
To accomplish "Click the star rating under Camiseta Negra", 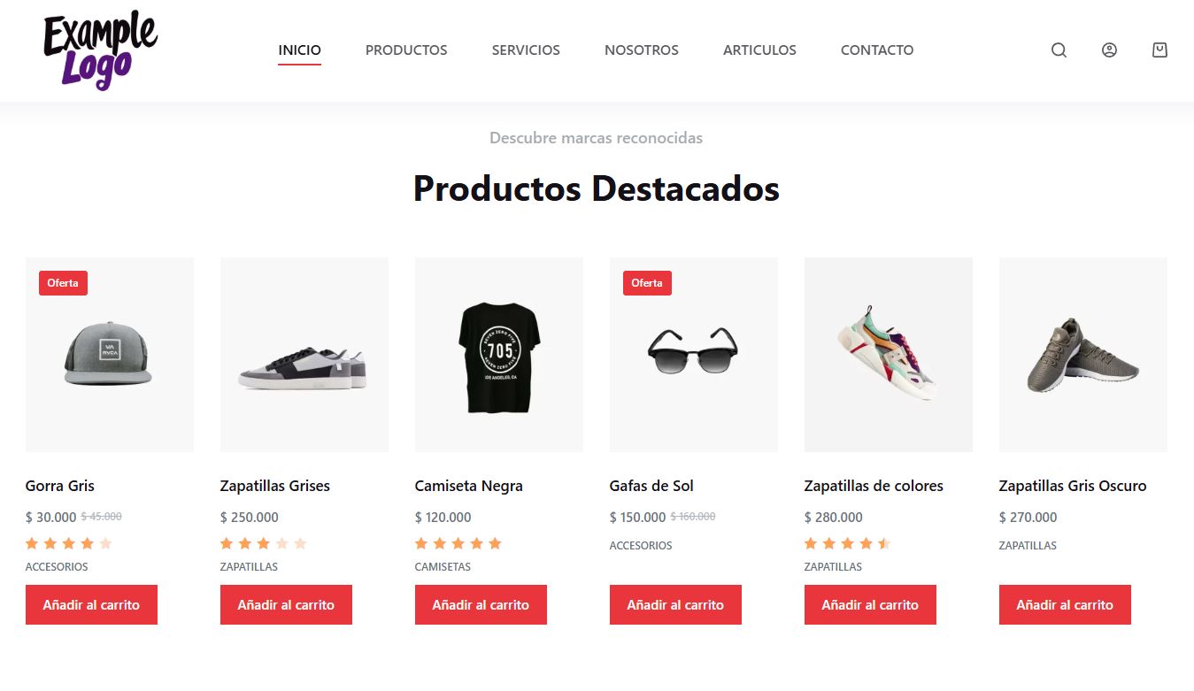I will [x=458, y=543].
